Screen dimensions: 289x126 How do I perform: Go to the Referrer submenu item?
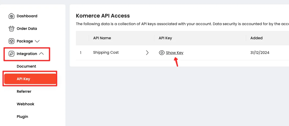24,91
